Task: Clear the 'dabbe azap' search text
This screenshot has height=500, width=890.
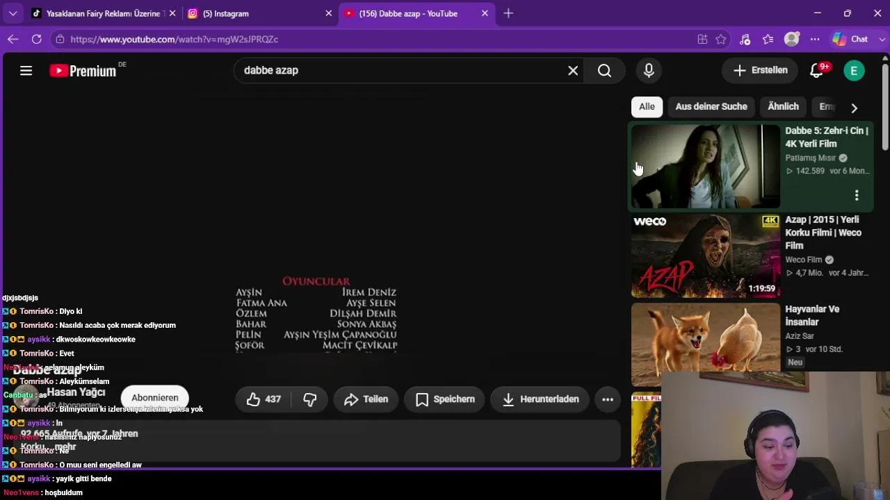Action: (x=573, y=70)
